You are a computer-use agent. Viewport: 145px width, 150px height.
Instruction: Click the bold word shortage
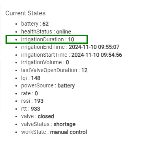65,124
